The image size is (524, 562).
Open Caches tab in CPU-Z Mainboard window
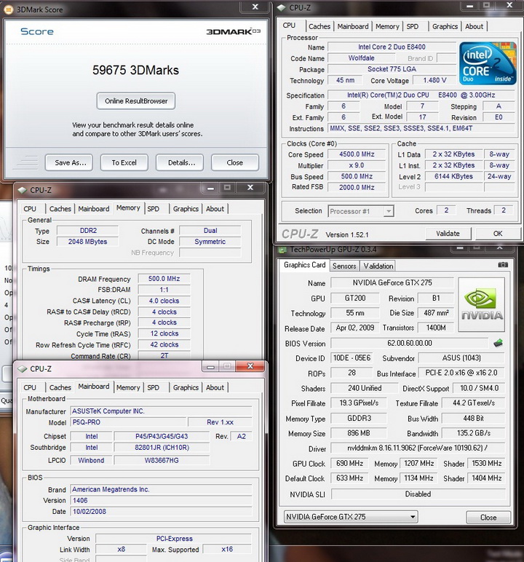[x=60, y=387]
